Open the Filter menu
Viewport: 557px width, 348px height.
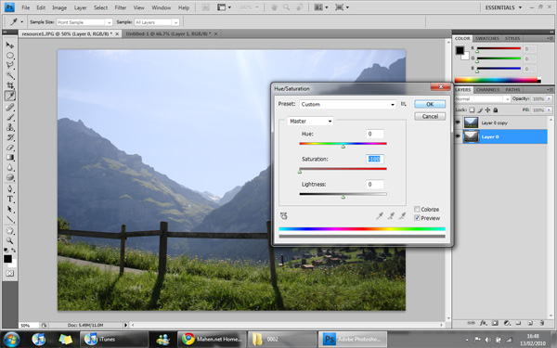(121, 7)
